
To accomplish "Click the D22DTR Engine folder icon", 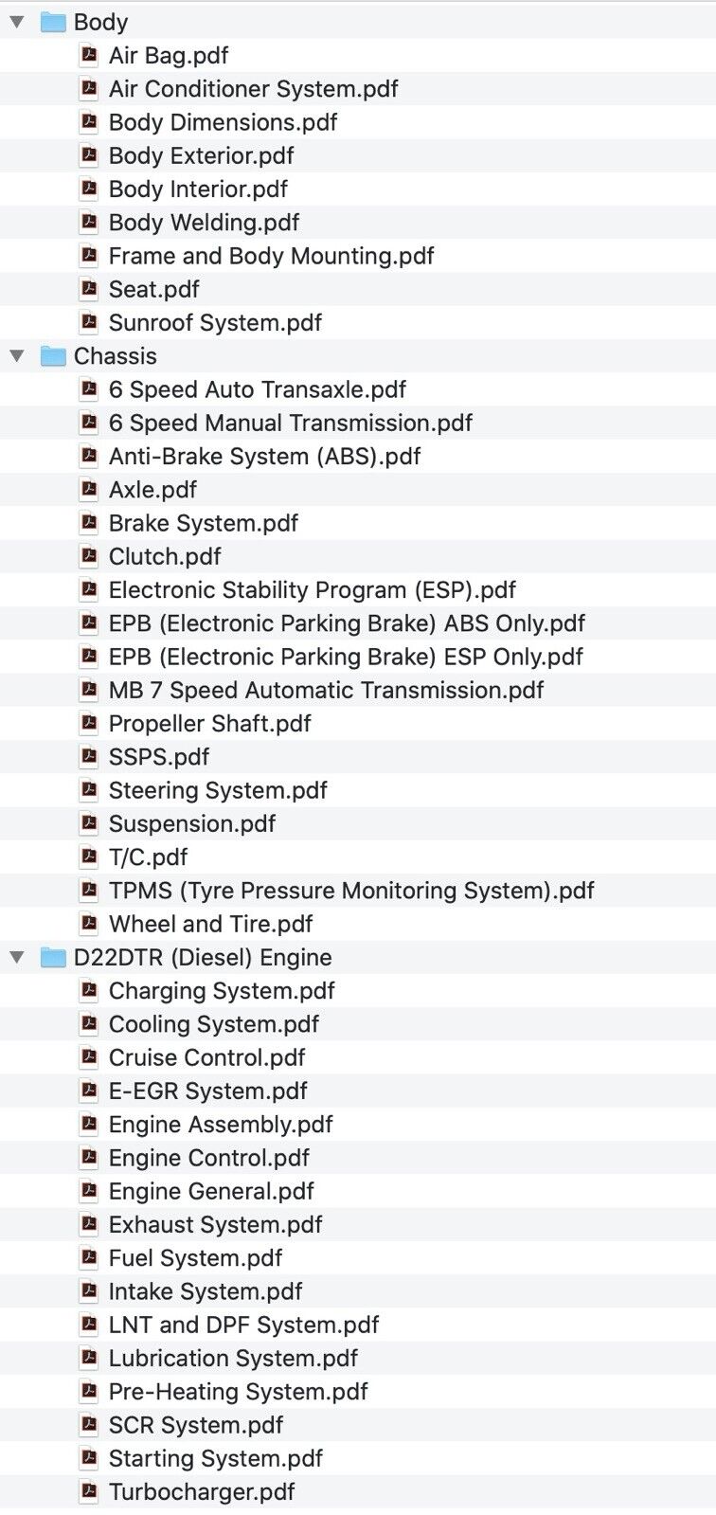I will [x=53, y=958].
